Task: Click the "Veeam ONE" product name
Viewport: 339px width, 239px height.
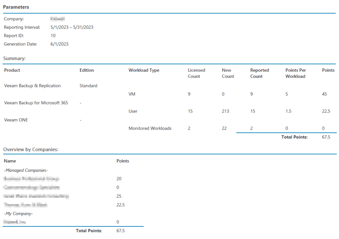Action: coord(16,120)
